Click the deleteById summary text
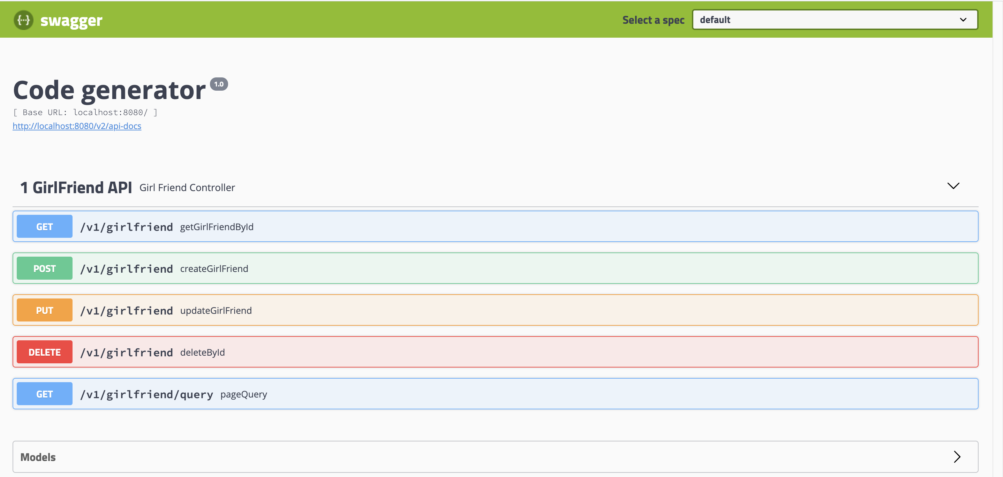 203,353
